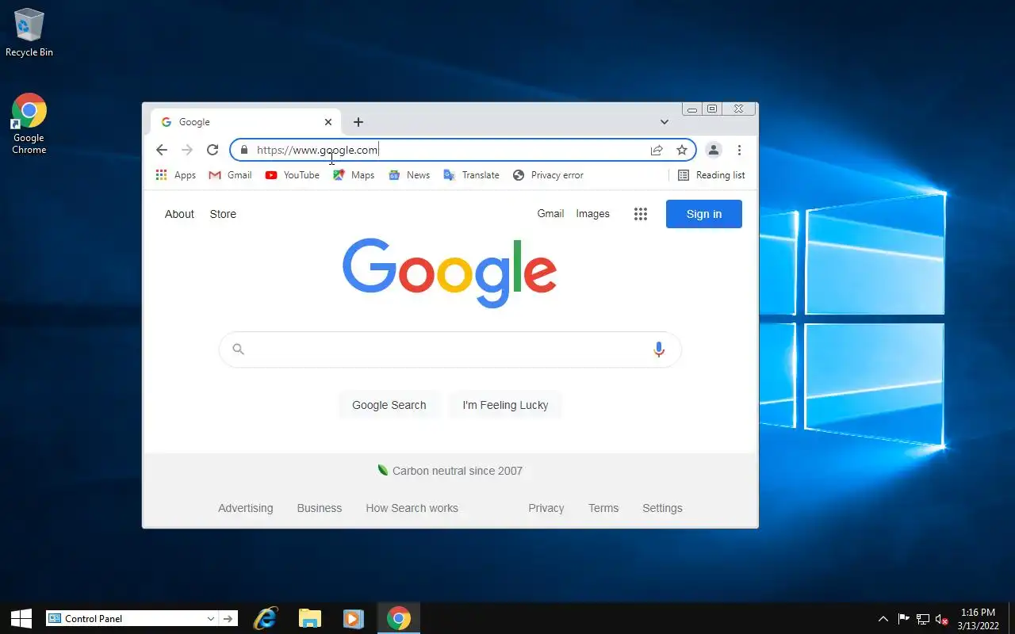The image size is (1015, 634).
Task: Open Chrome's three-dot menu
Action: pyautogui.click(x=739, y=150)
